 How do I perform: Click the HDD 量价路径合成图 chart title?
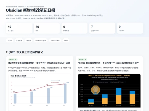[18, 76]
